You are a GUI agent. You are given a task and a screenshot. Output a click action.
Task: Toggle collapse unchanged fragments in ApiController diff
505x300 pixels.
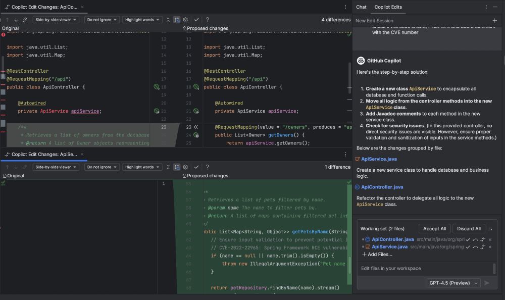pos(168,20)
